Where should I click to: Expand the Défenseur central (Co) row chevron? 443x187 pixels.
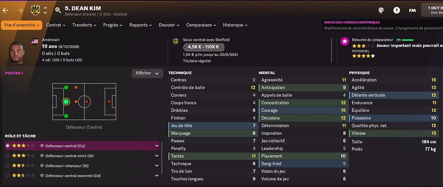click(157, 146)
